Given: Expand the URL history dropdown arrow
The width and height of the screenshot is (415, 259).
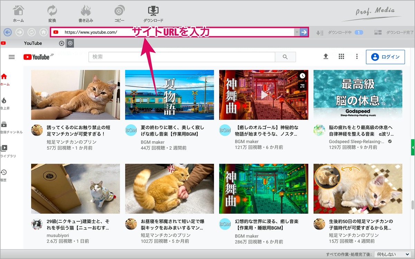Looking at the screenshot, I should click(x=297, y=32).
